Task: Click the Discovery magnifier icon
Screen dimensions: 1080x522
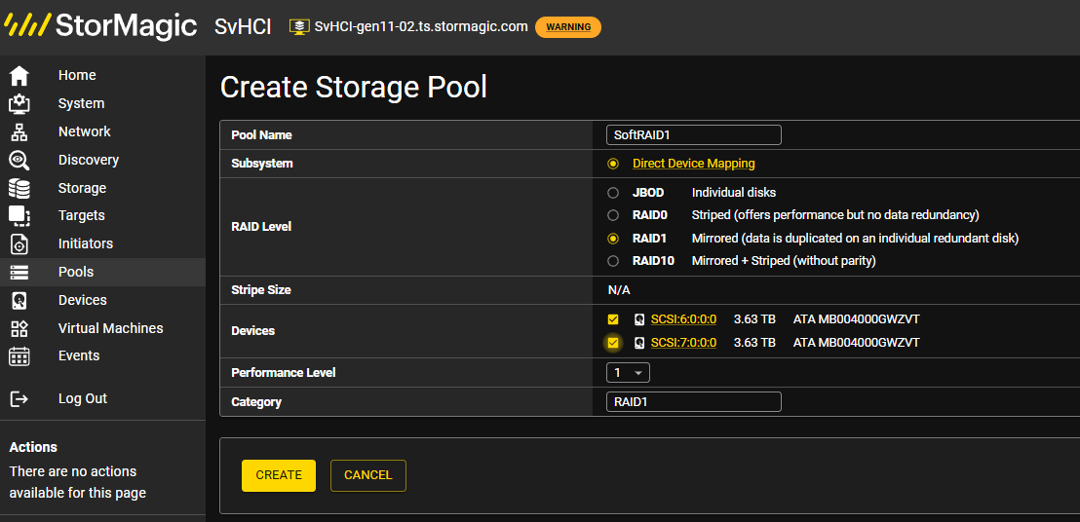Action: point(19,160)
